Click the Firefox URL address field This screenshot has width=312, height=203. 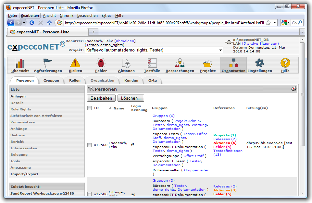coord(162,23)
